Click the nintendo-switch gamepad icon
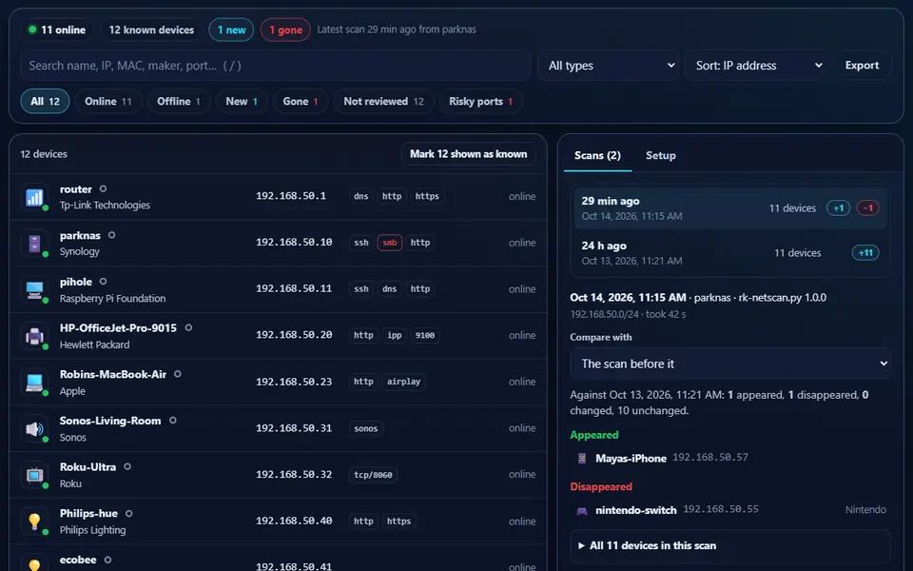Screen dimensions: 913x571 [x=581, y=510]
